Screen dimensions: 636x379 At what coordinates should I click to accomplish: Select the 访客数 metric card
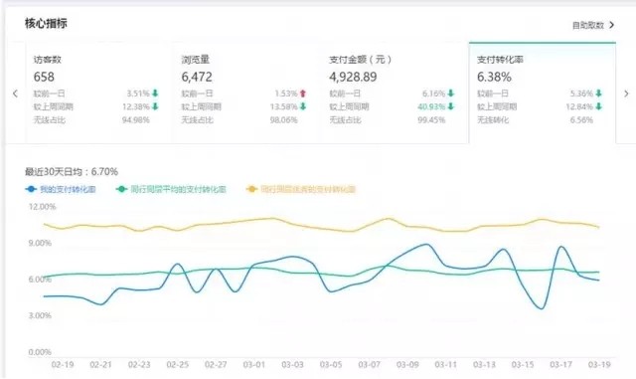click(96, 92)
